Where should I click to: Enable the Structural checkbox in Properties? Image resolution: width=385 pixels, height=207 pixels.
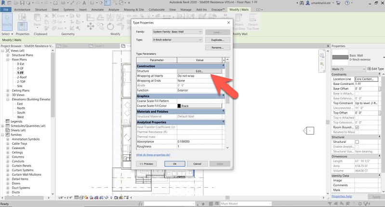pos(357,142)
